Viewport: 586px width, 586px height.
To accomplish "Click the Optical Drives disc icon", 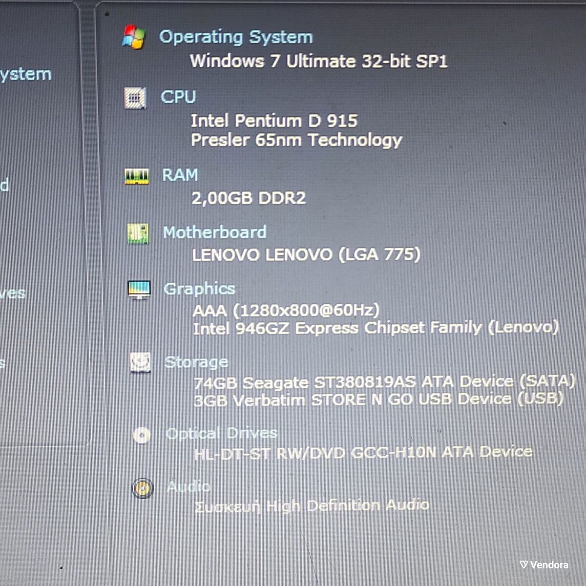I will coord(142,435).
